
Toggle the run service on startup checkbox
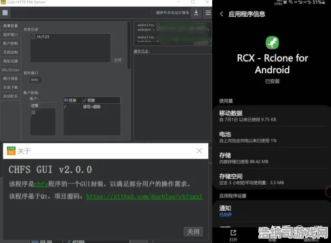[x=152, y=13]
